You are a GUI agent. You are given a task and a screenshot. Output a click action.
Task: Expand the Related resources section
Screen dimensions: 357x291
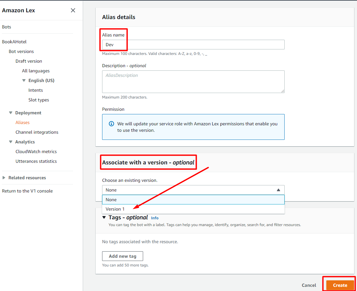pos(4,178)
